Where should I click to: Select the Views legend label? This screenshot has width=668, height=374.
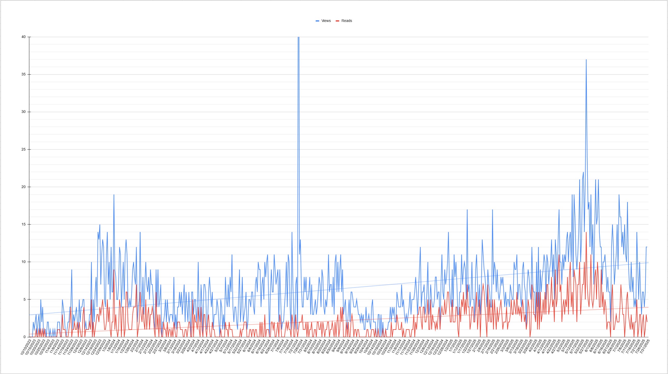point(326,21)
